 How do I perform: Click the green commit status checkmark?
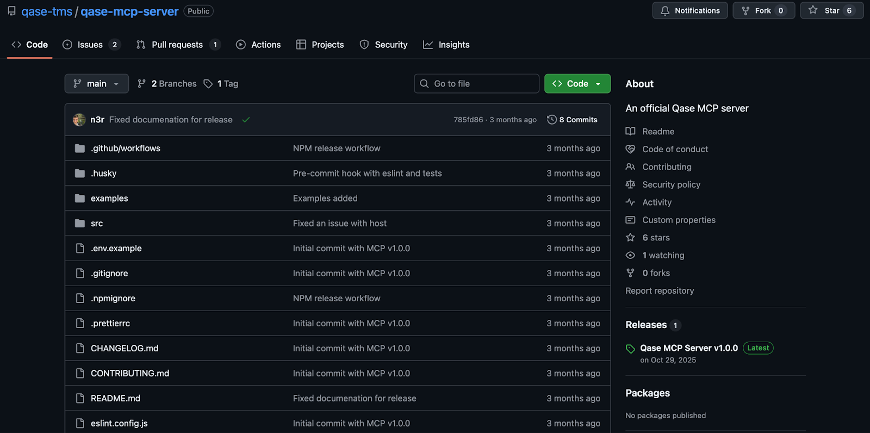246,120
